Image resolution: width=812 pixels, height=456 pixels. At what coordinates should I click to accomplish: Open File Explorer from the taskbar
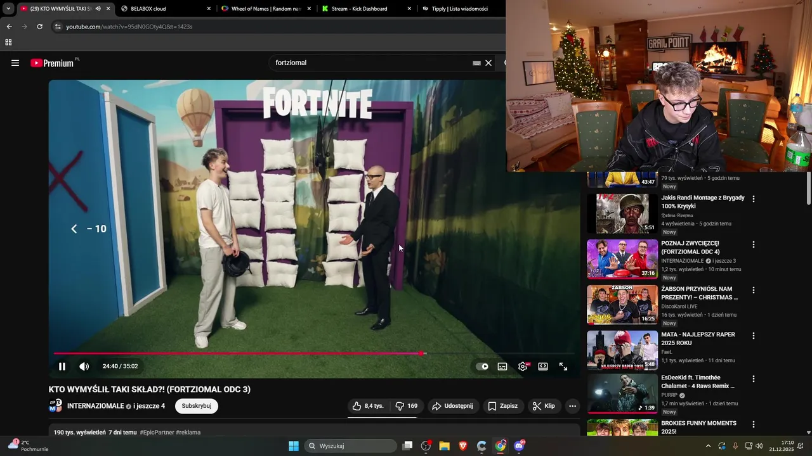445,446
